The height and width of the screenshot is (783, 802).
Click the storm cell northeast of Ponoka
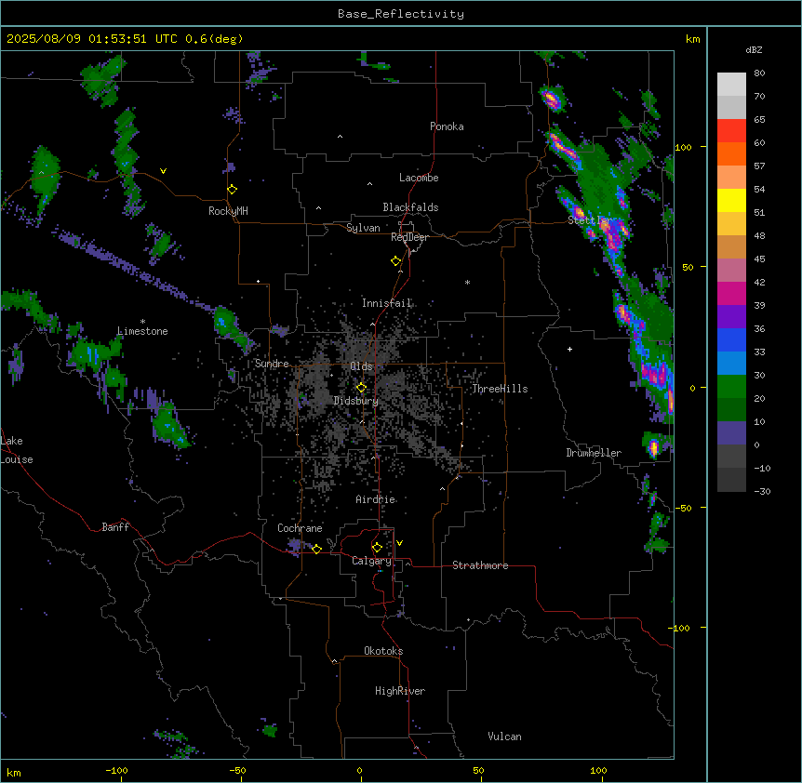(552, 99)
